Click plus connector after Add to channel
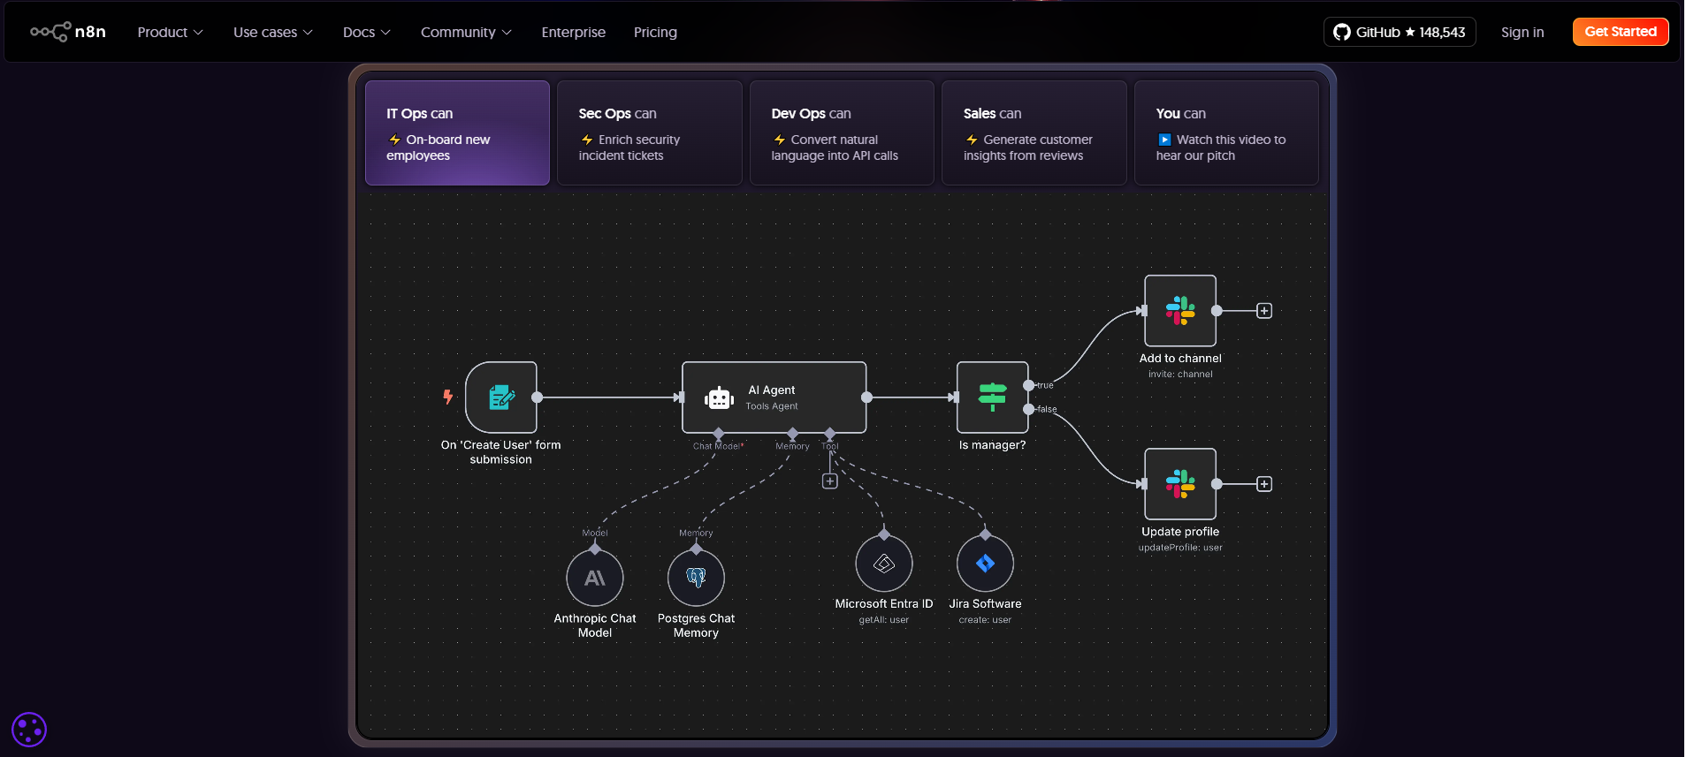 (x=1264, y=311)
